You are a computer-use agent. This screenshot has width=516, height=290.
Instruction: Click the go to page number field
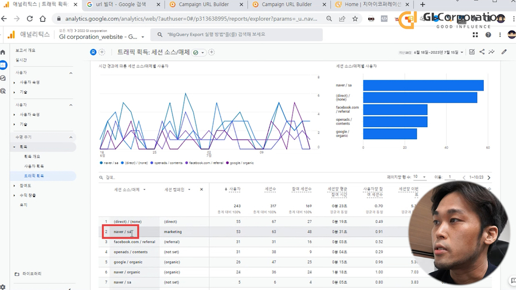point(449,177)
